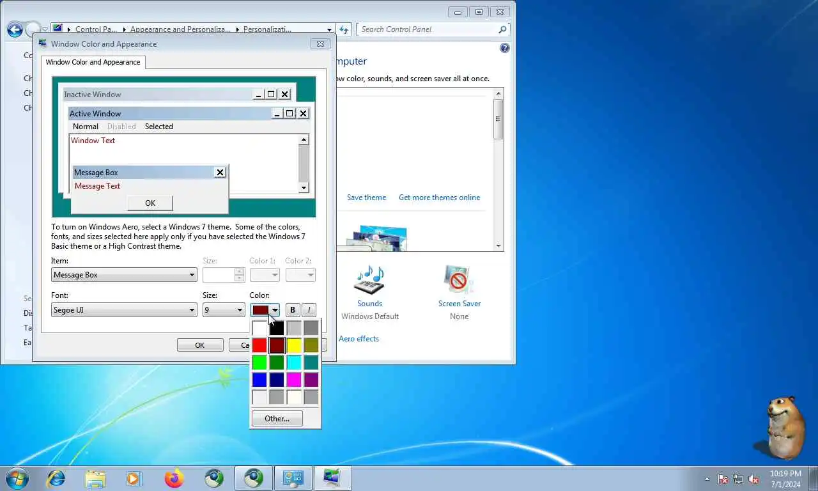The width and height of the screenshot is (818, 491).
Task: Click themes list vertical scrollbar thumb
Action: click(x=498, y=119)
